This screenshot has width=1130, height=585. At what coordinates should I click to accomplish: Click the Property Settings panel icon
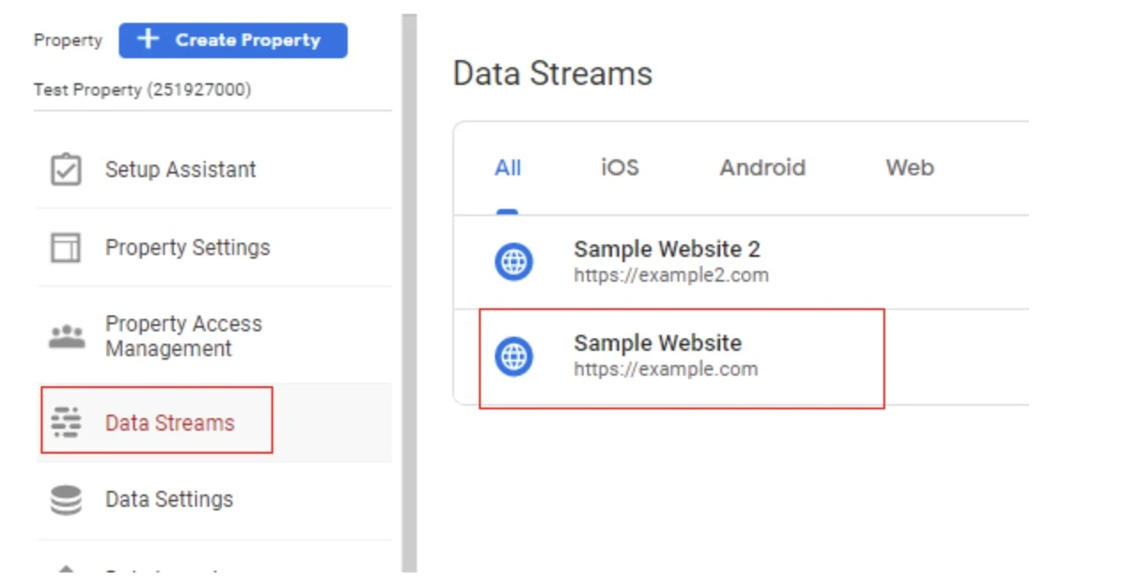click(66, 247)
